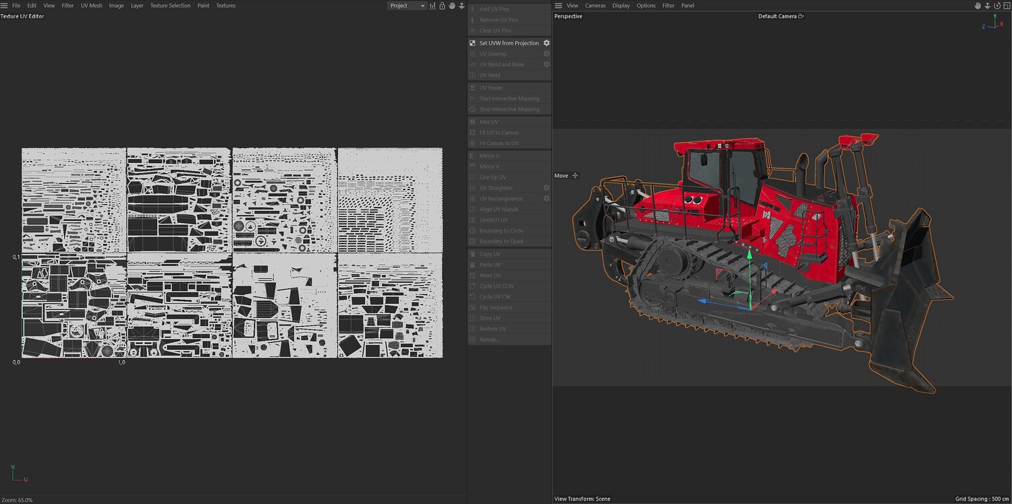The height and width of the screenshot is (504, 1012).
Task: Click the Default Camera icon in viewport
Action: [801, 16]
